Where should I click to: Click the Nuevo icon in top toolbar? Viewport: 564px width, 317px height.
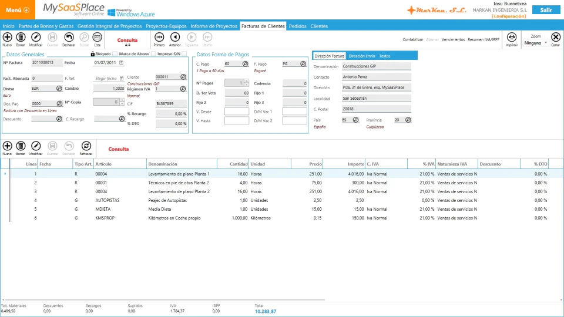7,38
